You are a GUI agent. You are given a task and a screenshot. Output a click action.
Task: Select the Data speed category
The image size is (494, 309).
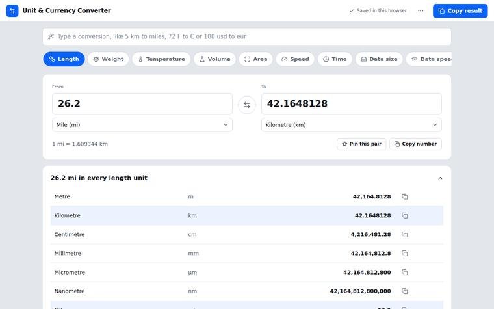[x=429, y=59]
